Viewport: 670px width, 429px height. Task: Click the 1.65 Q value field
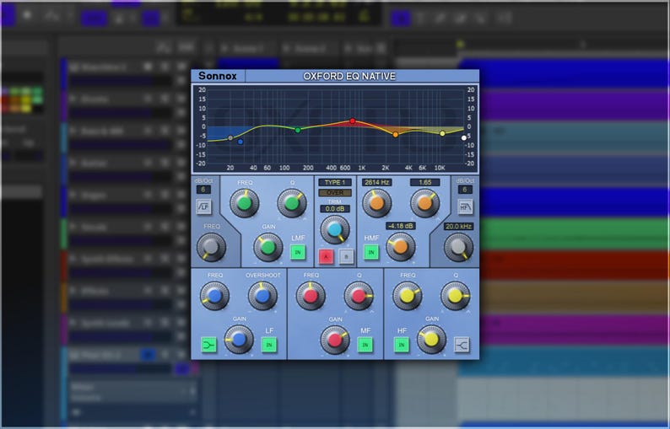point(424,182)
